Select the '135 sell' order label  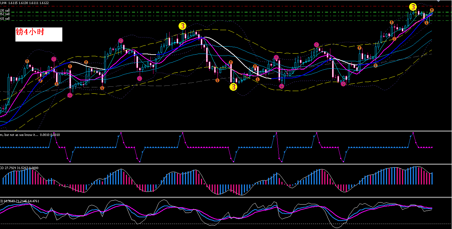point(5,11)
